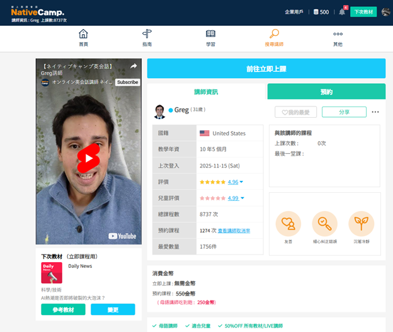
Task: Click the NativeCamp logo
Action: pyautogui.click(x=37, y=11)
